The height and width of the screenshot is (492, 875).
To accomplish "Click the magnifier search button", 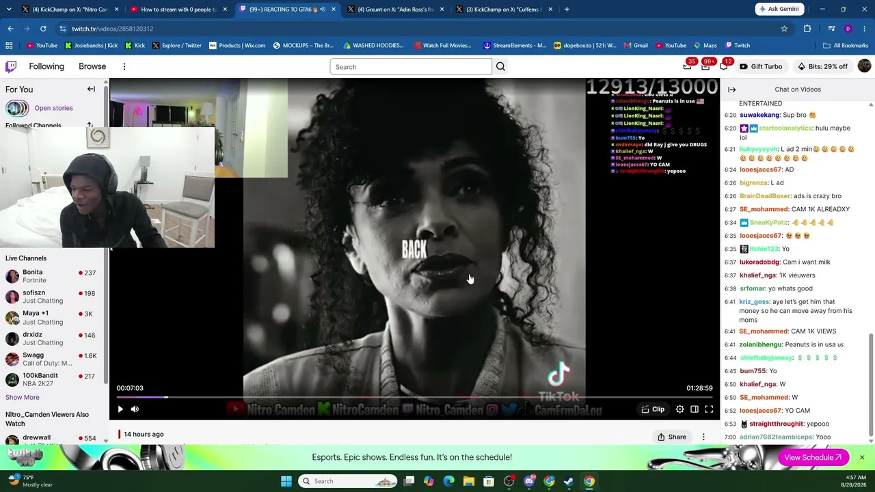I will pos(500,66).
